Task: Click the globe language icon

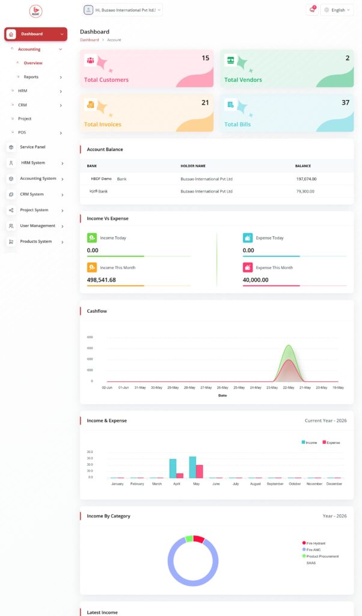Action: coord(327,10)
